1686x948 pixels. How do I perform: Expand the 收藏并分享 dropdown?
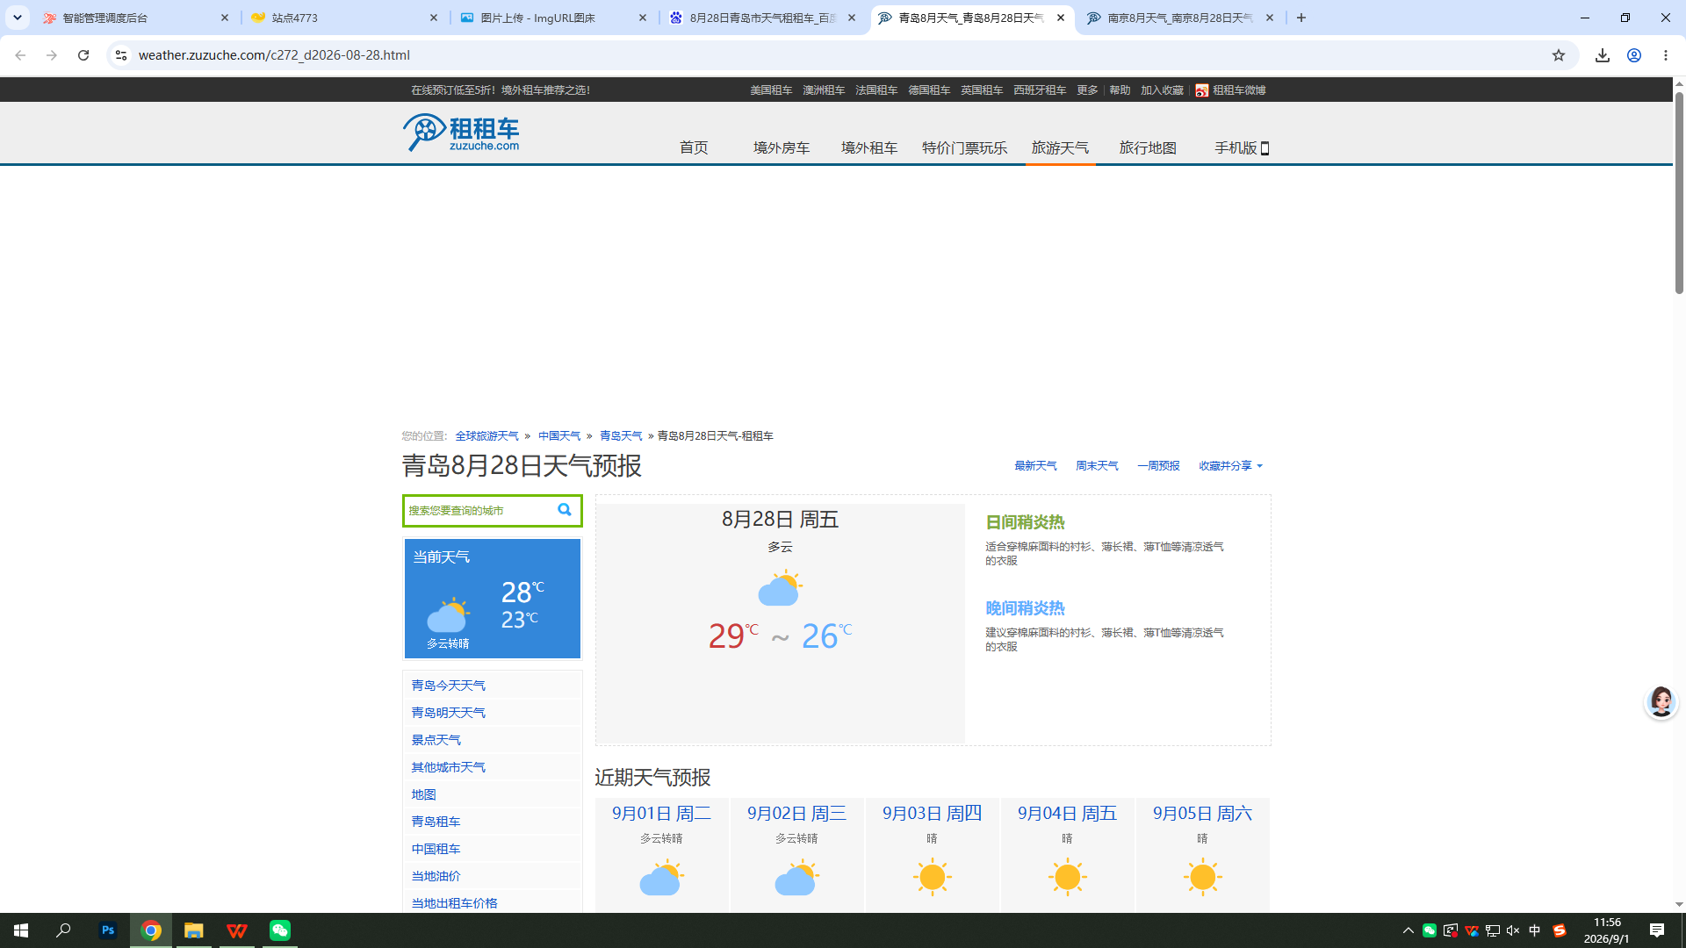pyautogui.click(x=1230, y=466)
